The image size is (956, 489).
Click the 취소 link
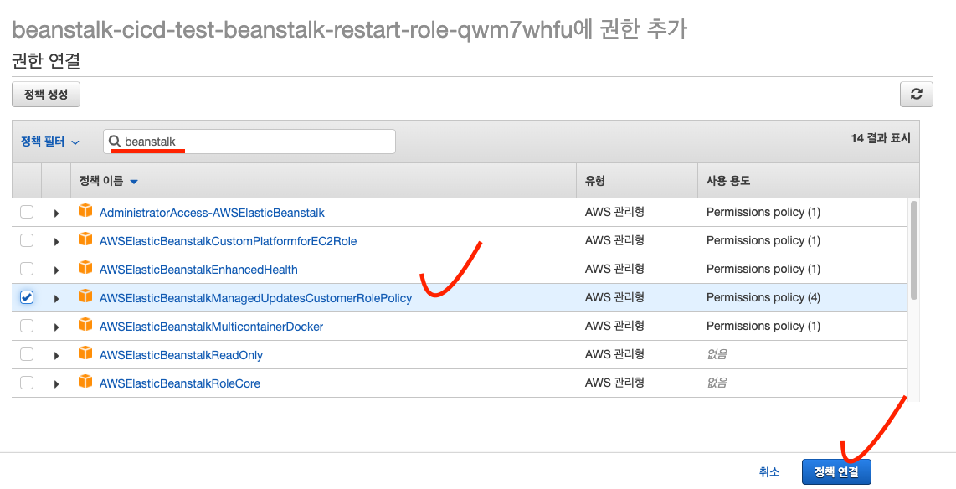click(769, 472)
